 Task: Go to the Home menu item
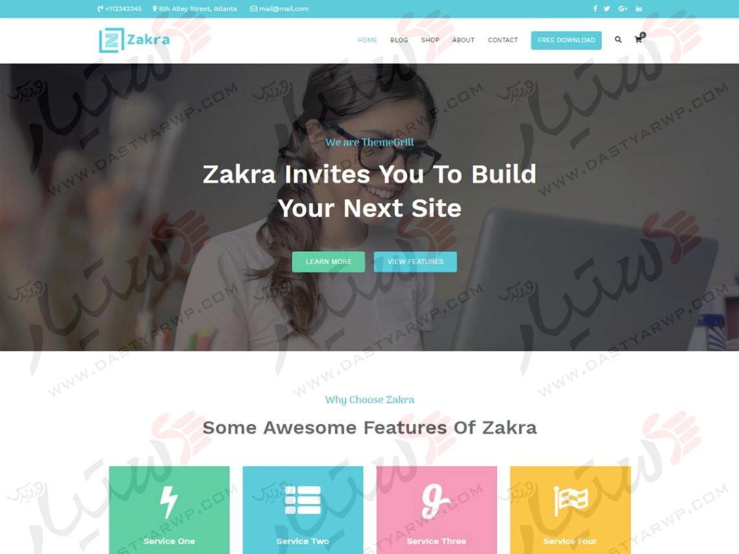367,40
